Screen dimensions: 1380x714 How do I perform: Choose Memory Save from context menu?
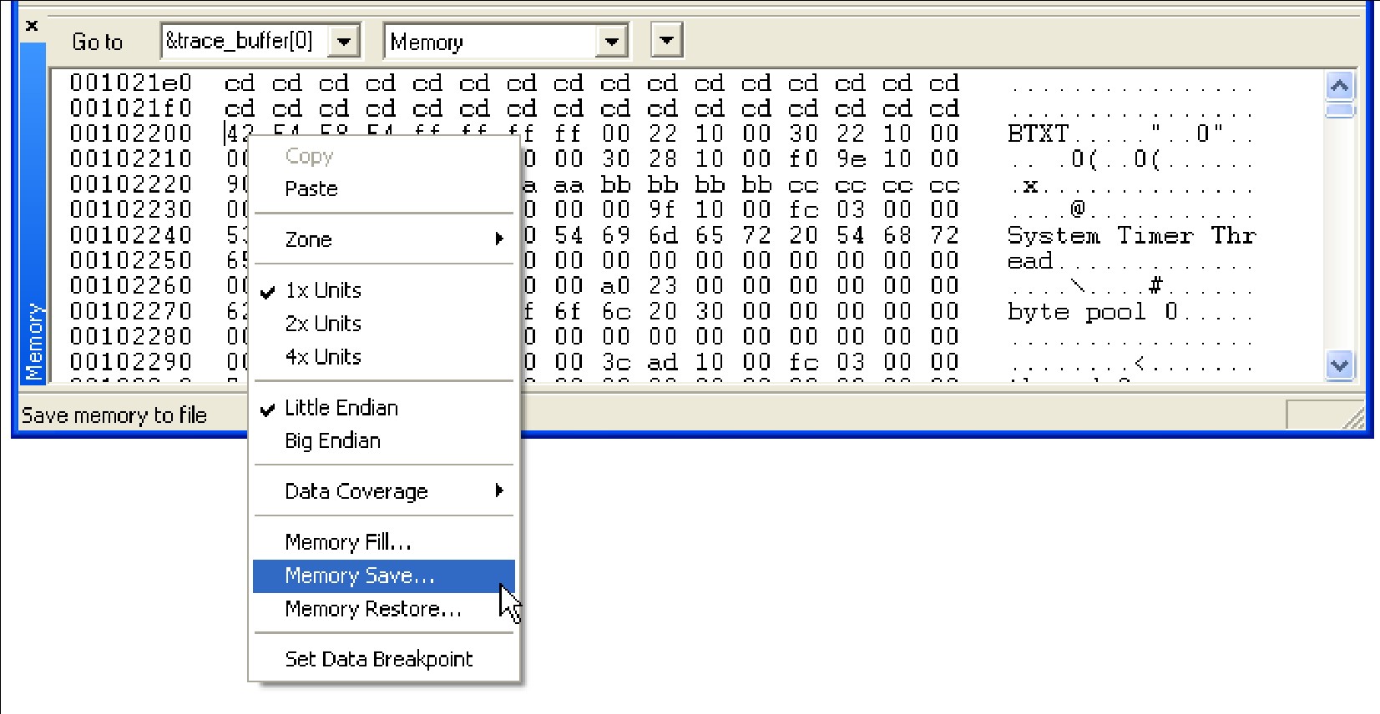pyautogui.click(x=359, y=576)
